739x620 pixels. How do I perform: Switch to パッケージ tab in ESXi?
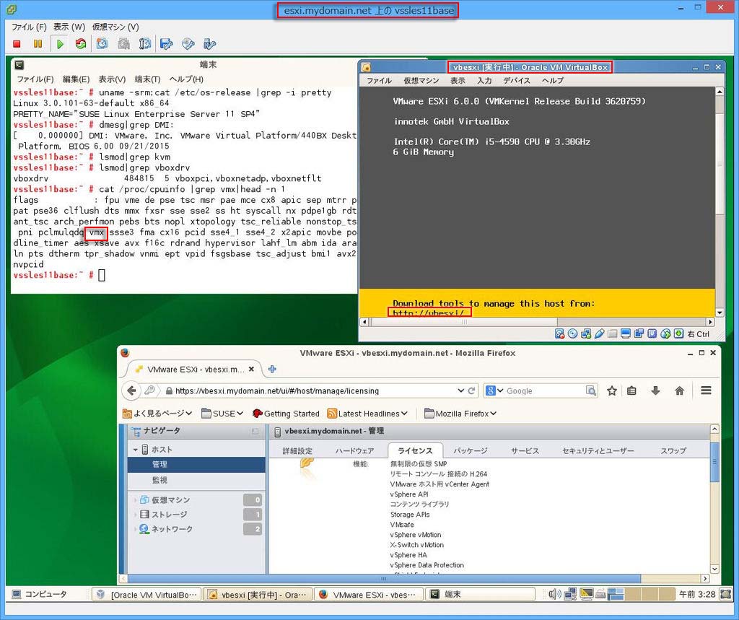coord(470,450)
